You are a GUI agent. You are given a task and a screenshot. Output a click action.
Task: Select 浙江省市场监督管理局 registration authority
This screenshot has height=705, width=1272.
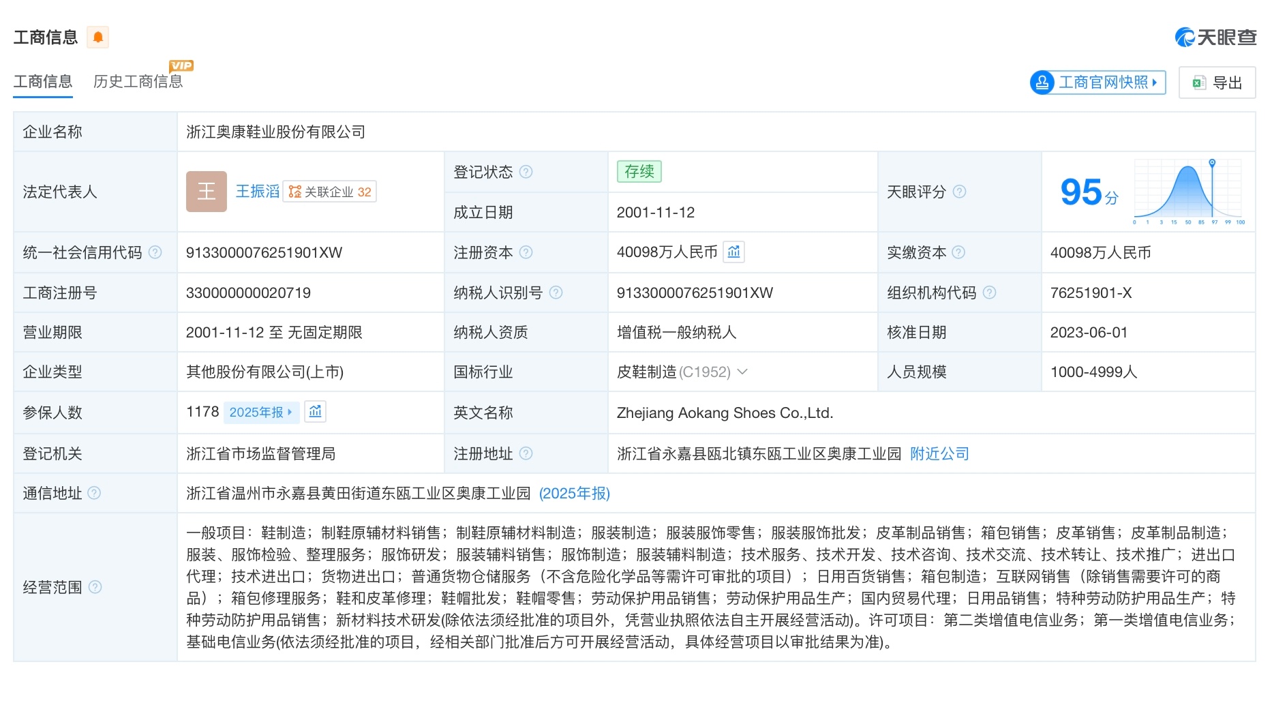(x=260, y=453)
